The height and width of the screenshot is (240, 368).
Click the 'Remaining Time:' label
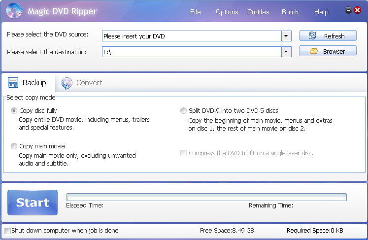click(271, 205)
